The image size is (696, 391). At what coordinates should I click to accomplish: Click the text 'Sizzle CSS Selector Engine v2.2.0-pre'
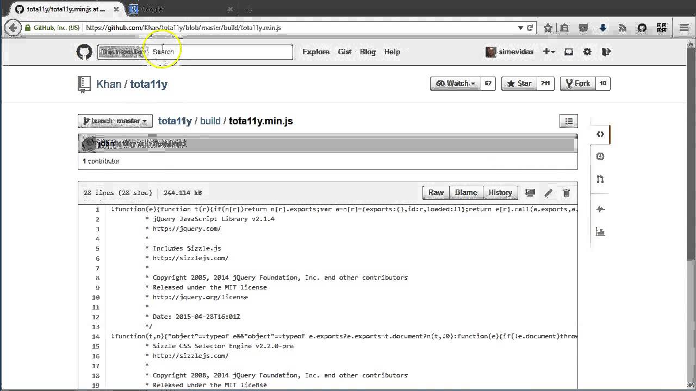pyautogui.click(x=223, y=346)
